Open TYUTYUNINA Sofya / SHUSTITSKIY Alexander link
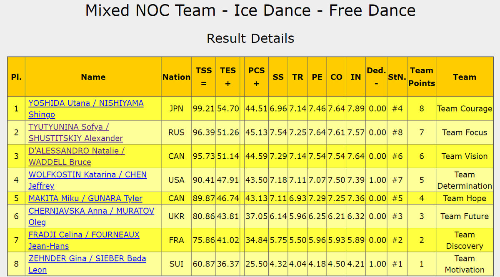 coord(75,132)
